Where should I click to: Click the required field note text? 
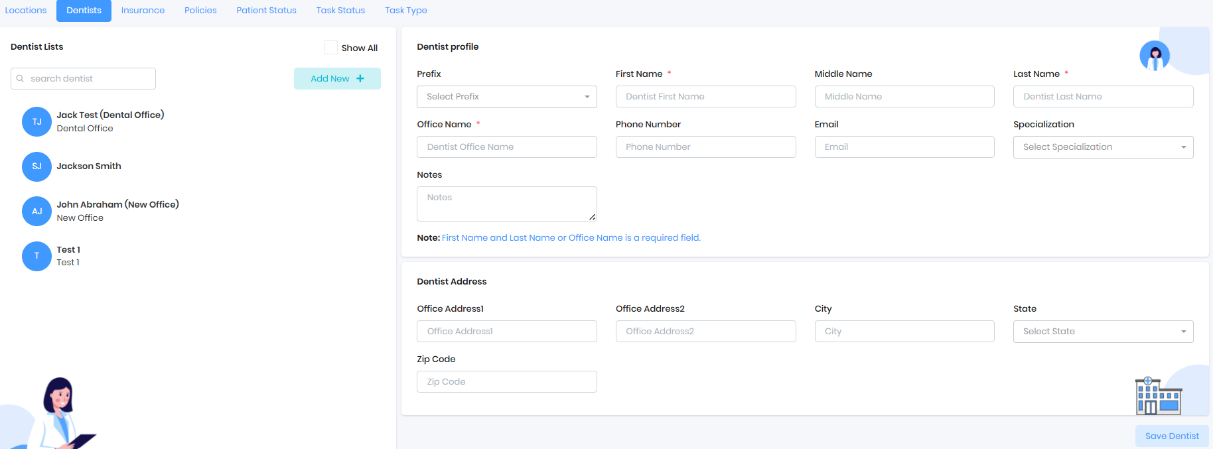(571, 238)
